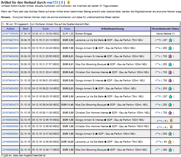Open seller profile mar133

pyautogui.click(x=53, y=2)
